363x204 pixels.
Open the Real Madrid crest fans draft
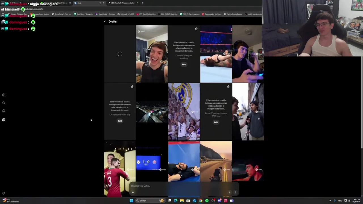tap(184, 112)
